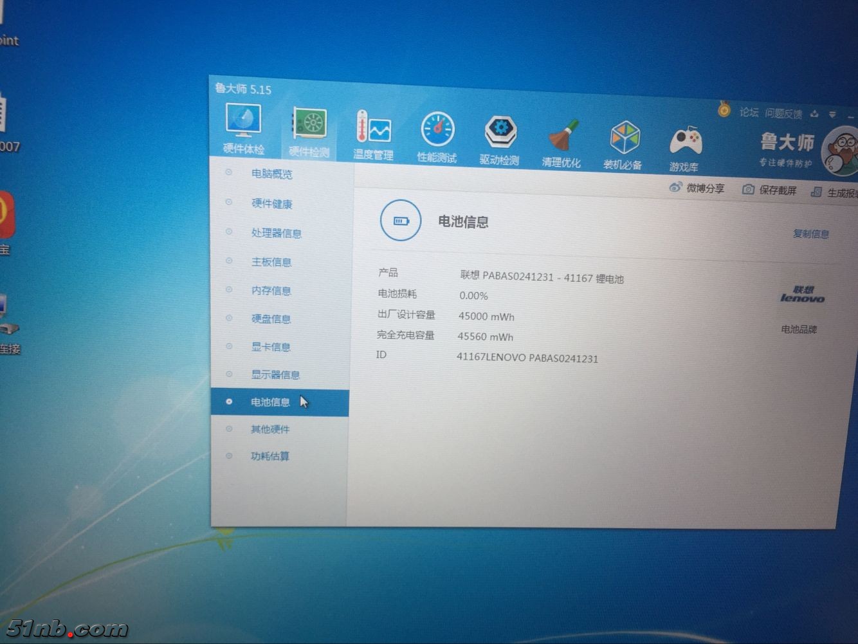Open the 装机必备 essential software cube
Viewport: 858px width, 644px height.
pyautogui.click(x=623, y=142)
